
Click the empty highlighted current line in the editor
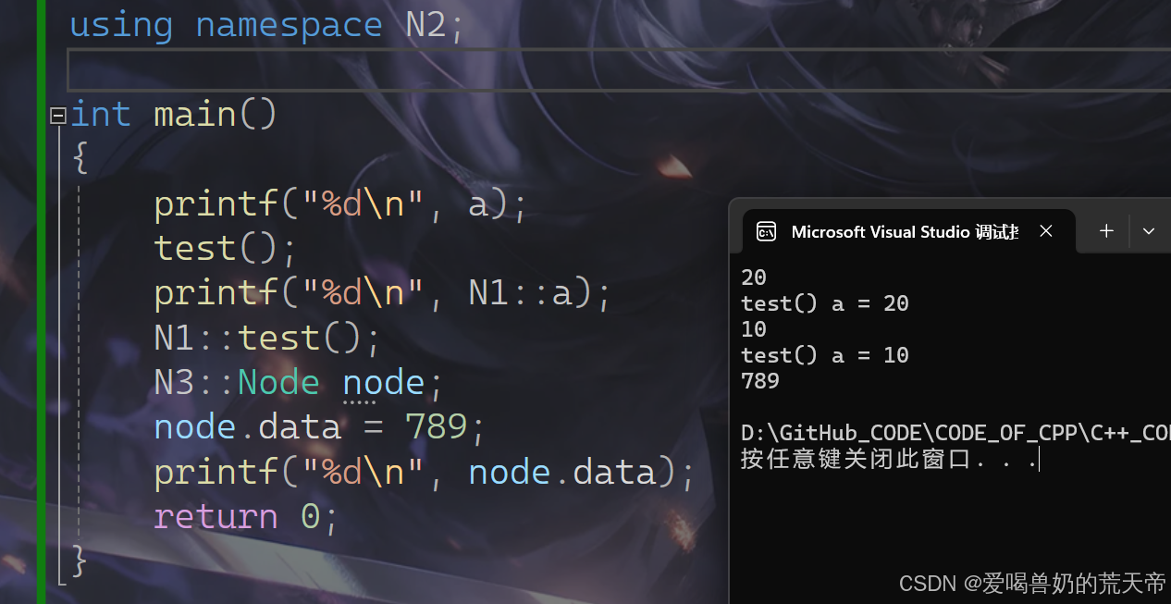[619, 69]
